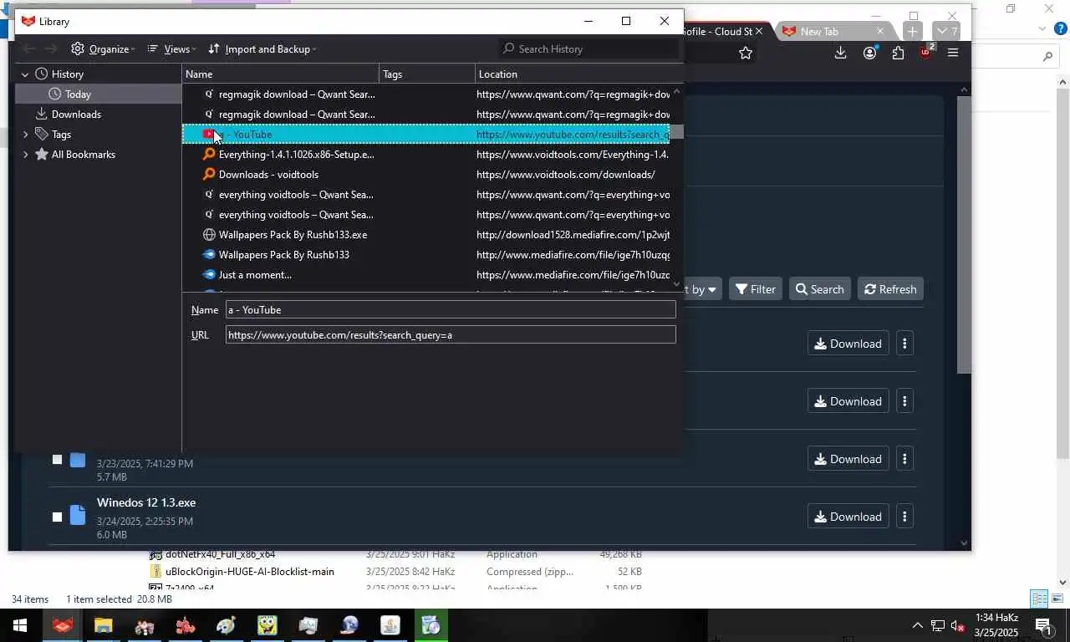This screenshot has height=642, width=1070.
Task: Open the Windows Start menu
Action: (19, 625)
